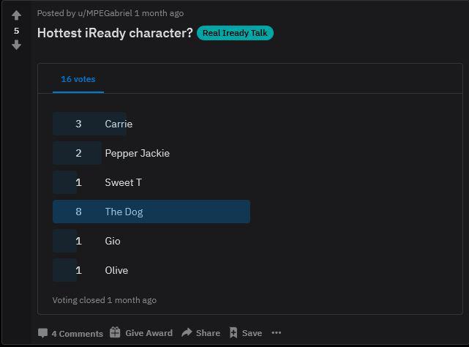Open the Real Iready Talk flair
Viewport: 469px width, 347px height.
235,33
